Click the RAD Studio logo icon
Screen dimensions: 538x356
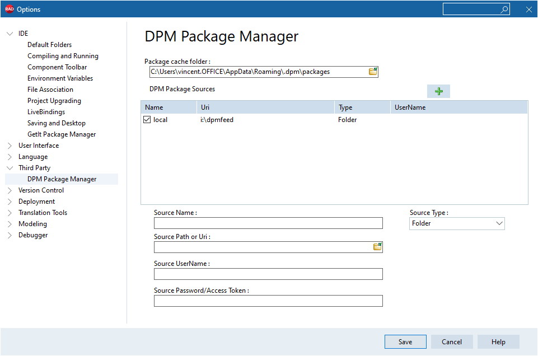coord(10,9)
